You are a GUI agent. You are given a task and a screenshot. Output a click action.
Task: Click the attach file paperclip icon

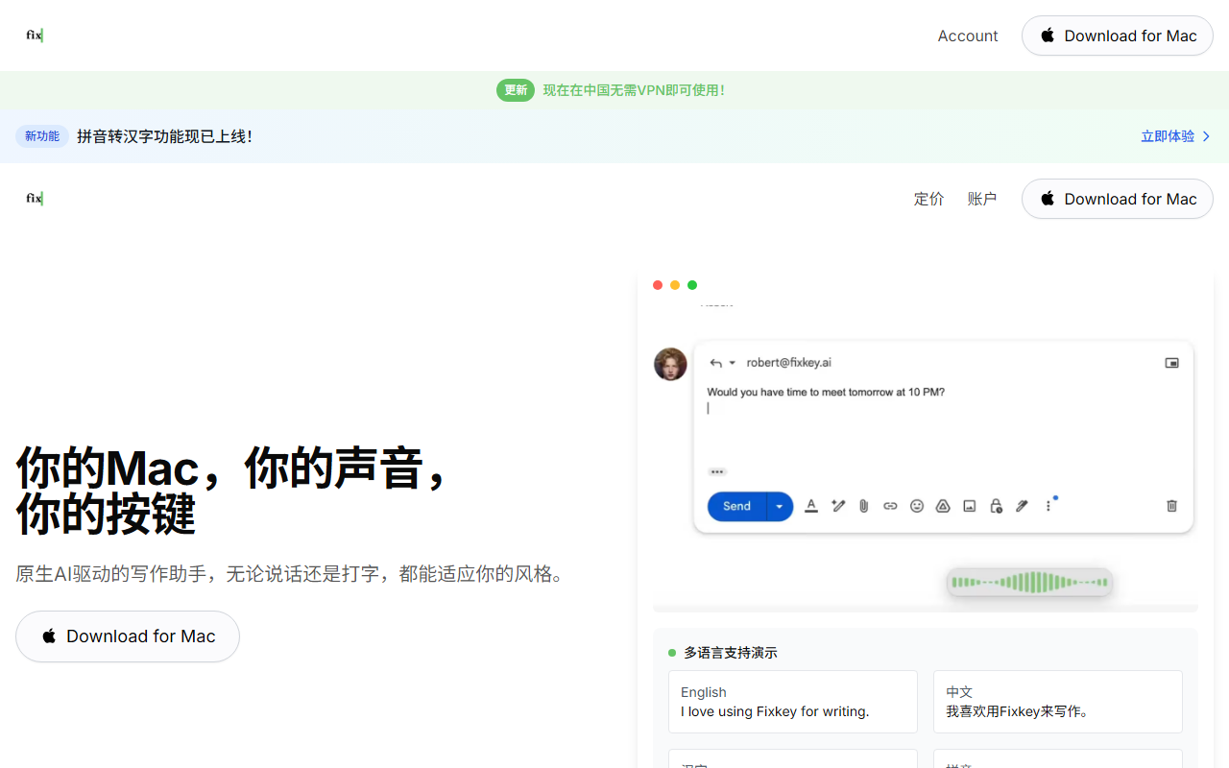pyautogui.click(x=864, y=506)
